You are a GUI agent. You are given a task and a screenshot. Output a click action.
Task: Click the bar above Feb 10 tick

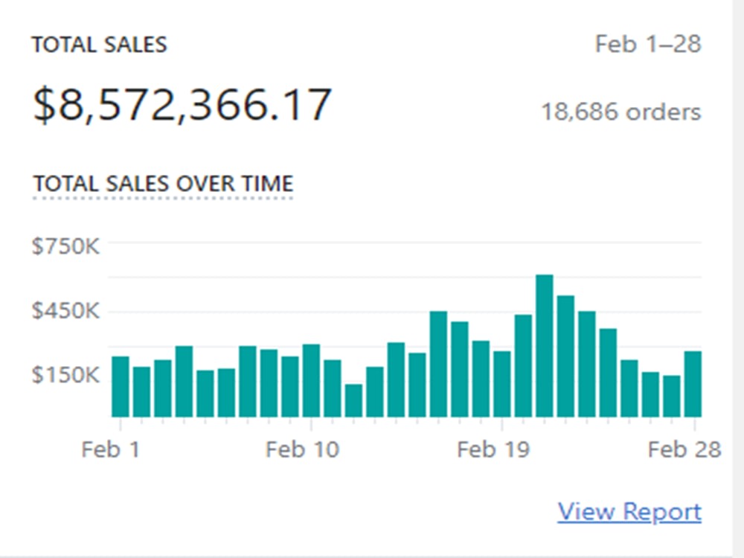(311, 380)
